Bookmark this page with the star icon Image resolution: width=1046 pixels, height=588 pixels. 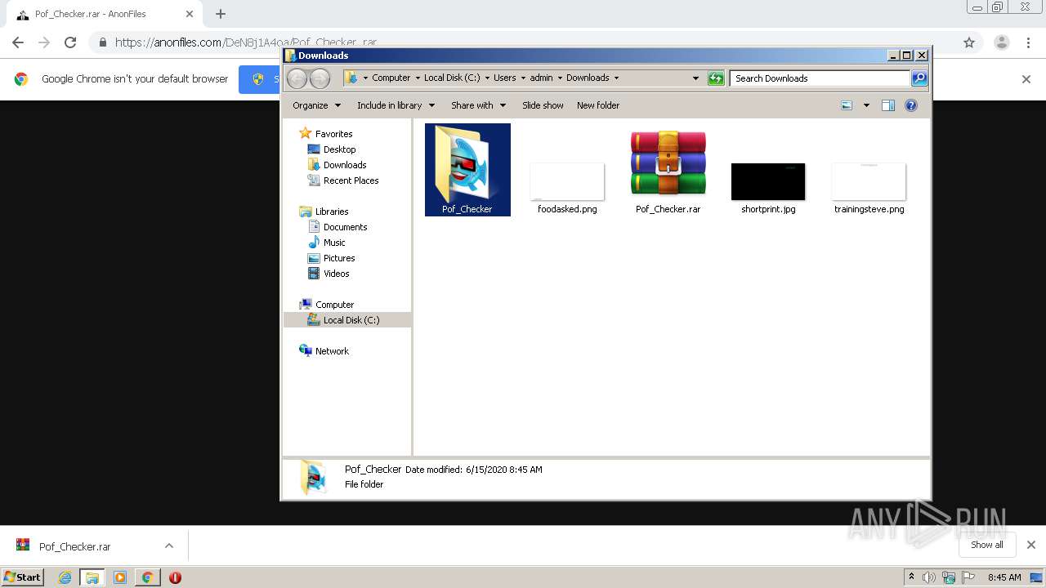[x=969, y=42]
